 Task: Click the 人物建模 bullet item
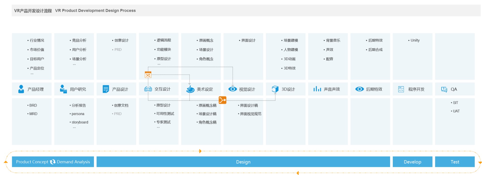[290, 50]
